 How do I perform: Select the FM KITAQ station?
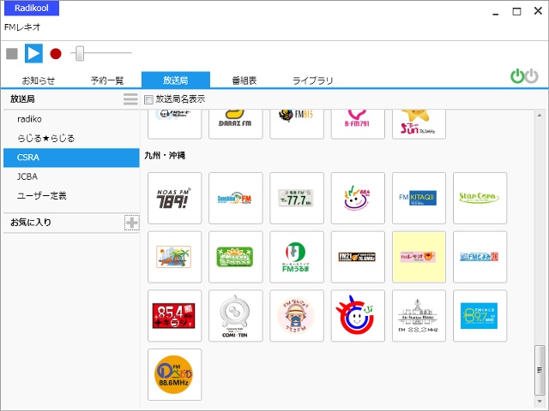pos(419,198)
